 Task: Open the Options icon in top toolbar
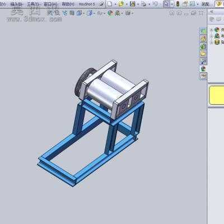coord(192,4)
